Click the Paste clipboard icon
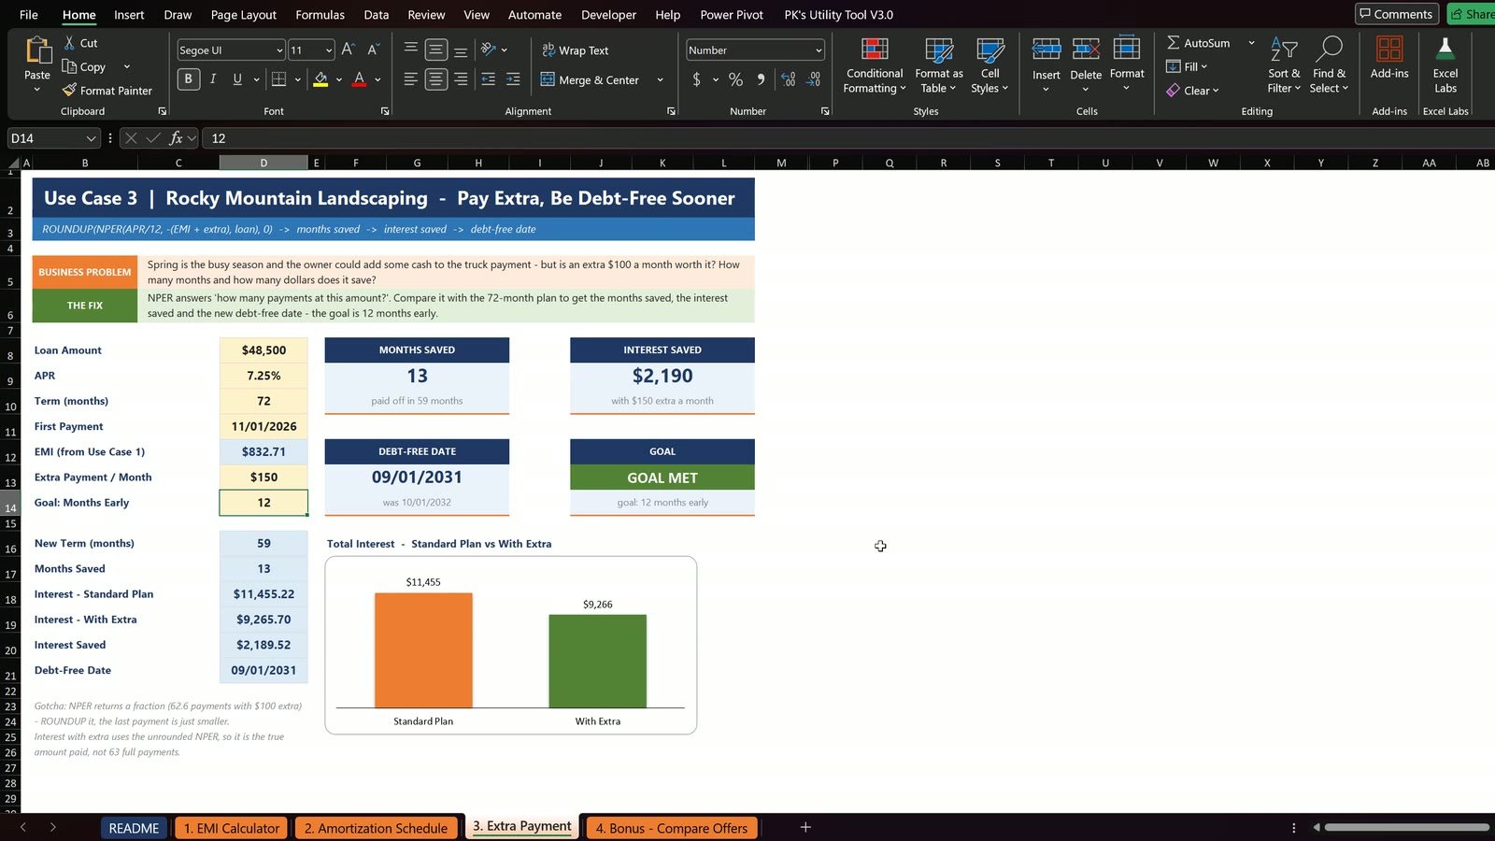This screenshot has width=1495, height=841. point(37,50)
